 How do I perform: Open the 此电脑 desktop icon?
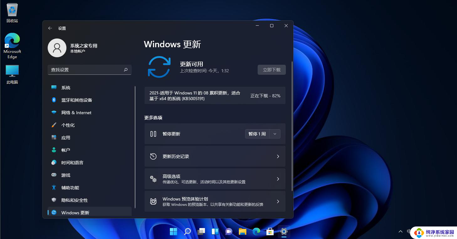[x=12, y=74]
